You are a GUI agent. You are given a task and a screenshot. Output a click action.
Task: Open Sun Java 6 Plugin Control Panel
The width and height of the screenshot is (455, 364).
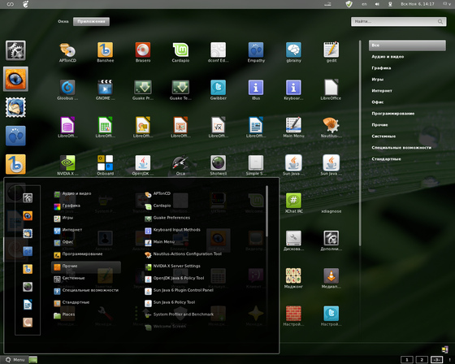tap(179, 291)
